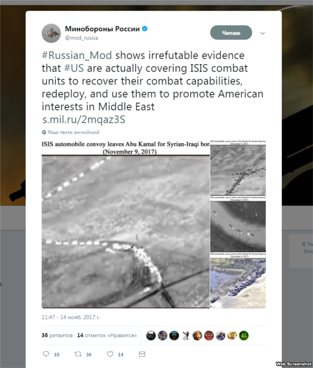This screenshot has width=313, height=368.
Task: Toggle the Читаю follow button
Action: (x=231, y=33)
